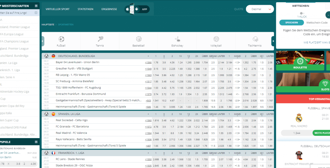Select draw odds 3.72 for Frankfurt - Dortmund

click(x=164, y=94)
